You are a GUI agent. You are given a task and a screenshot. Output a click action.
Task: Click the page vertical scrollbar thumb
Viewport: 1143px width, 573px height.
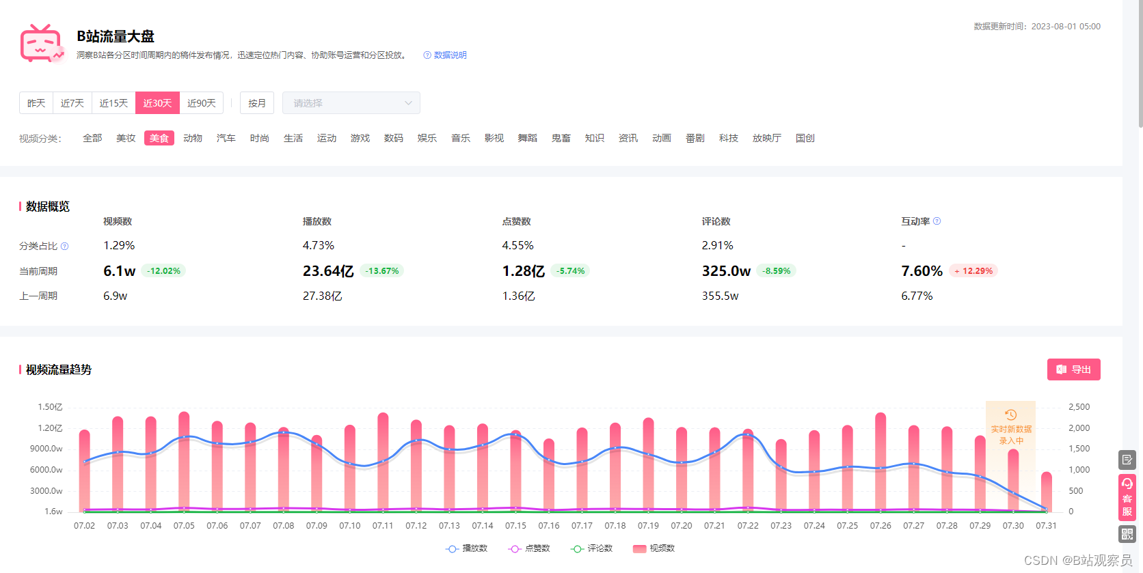(x=1140, y=64)
